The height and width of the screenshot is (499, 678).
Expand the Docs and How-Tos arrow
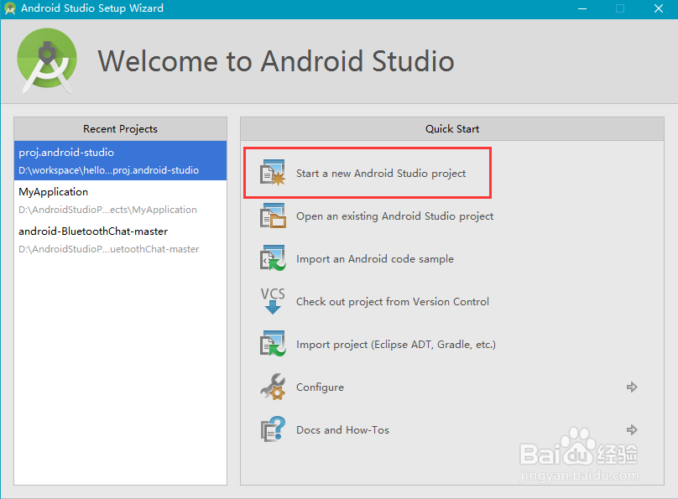(632, 429)
